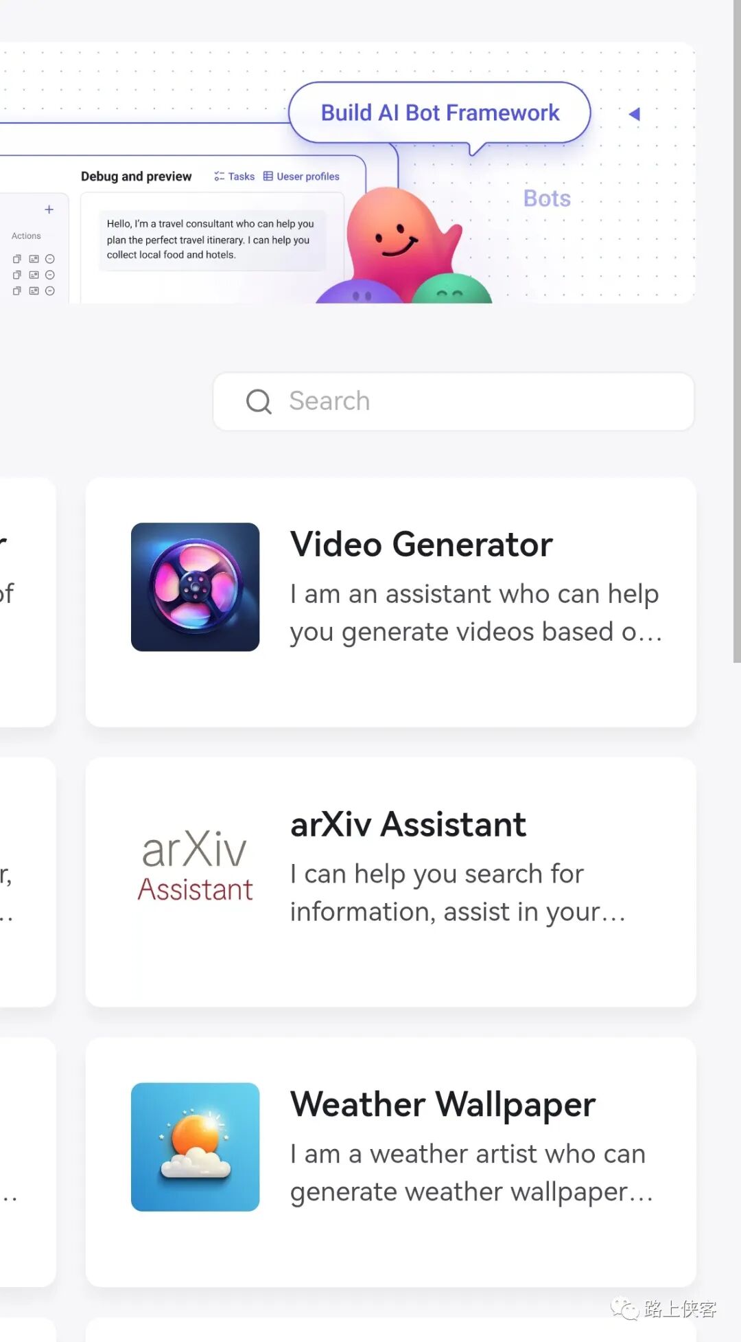Image resolution: width=741 pixels, height=1342 pixels.
Task: Open the Video Generator title
Action: 421,545
